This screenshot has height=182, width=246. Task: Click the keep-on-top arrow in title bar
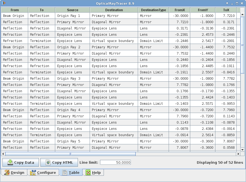[227, 3]
